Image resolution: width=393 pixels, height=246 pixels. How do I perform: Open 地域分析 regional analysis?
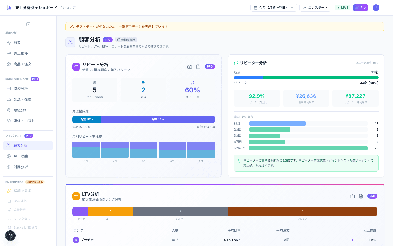click(28, 110)
